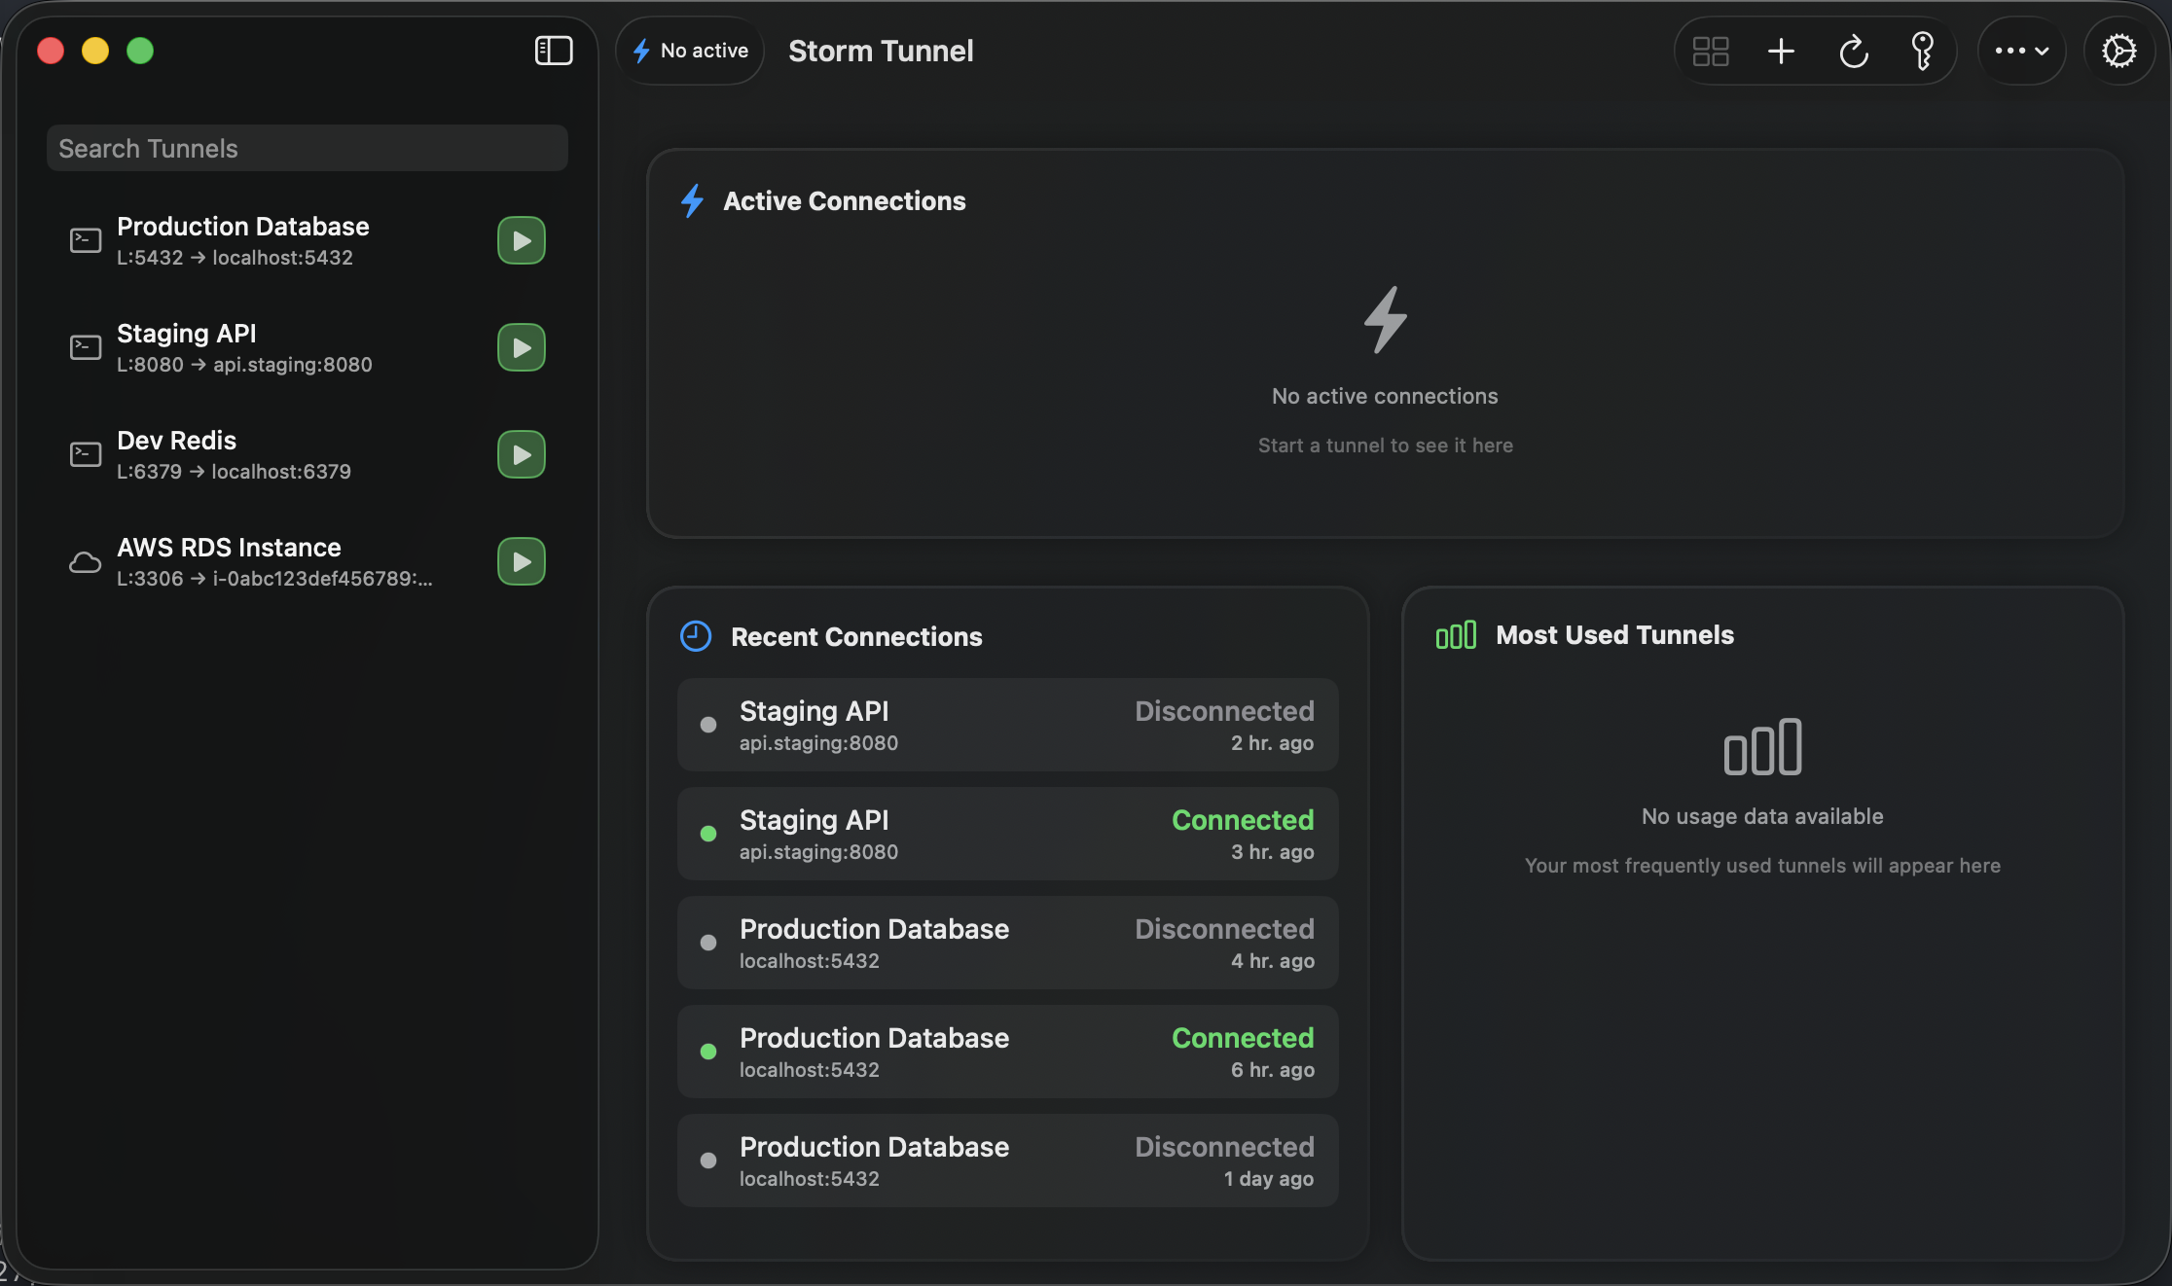
Task: Open the connected Staging API recent entry
Action: (x=1007, y=834)
